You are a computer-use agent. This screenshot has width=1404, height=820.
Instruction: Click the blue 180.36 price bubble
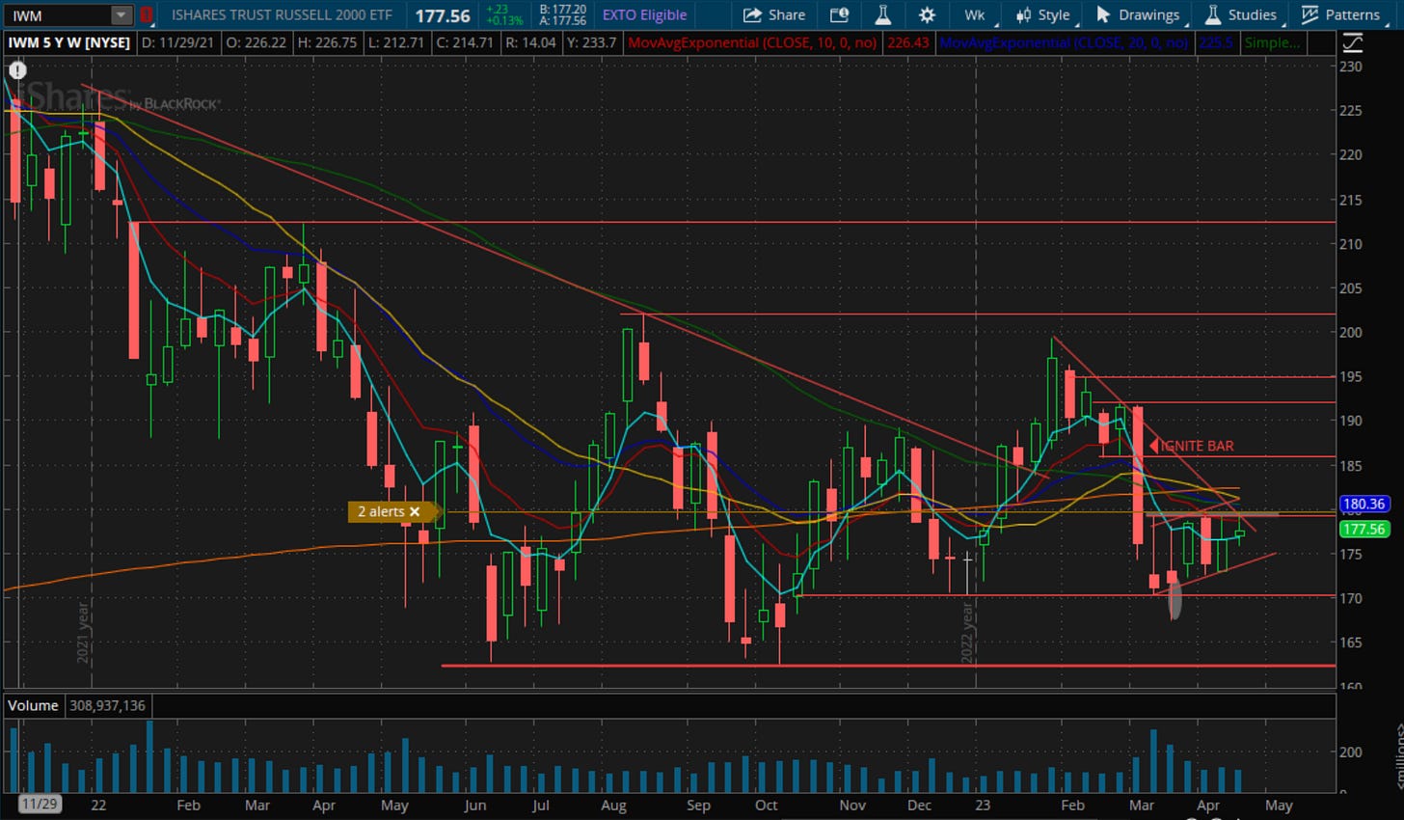(1363, 504)
